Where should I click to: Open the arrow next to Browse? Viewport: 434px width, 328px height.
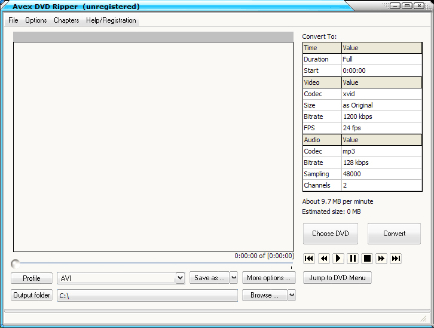(292, 295)
